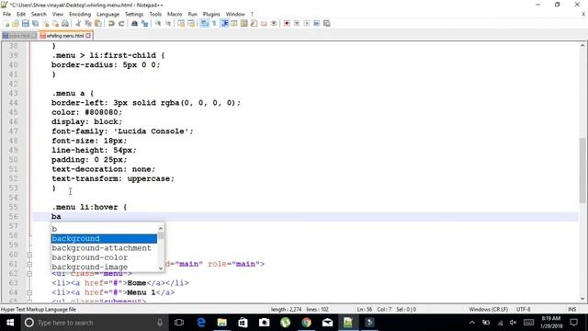Zoom out using the toolbar magnifier icon
This screenshot has height=331, width=588.
click(x=168, y=23)
